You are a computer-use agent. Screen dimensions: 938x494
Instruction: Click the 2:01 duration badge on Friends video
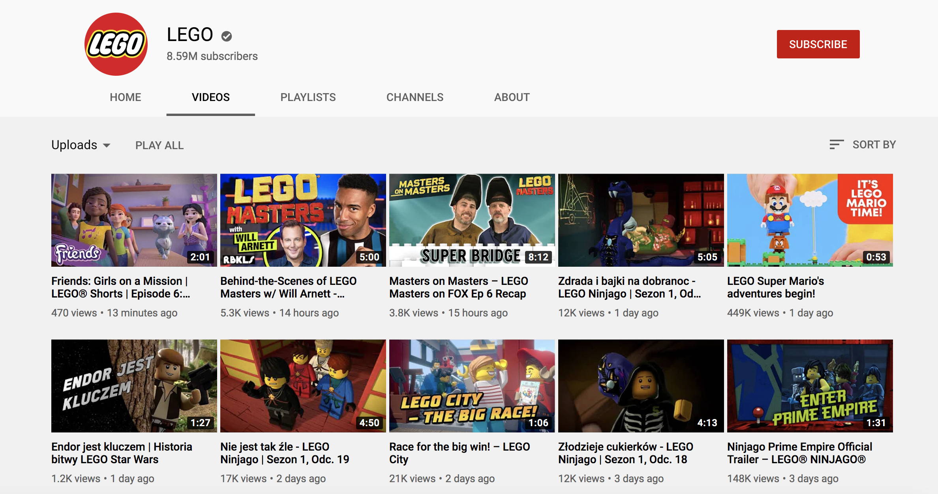[200, 257]
